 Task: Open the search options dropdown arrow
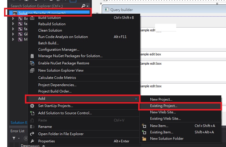tap(88, 6)
